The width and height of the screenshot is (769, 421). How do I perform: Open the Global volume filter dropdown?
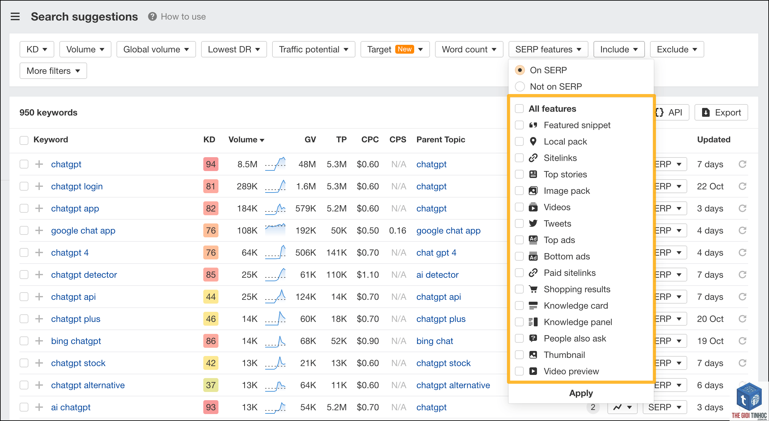point(156,49)
